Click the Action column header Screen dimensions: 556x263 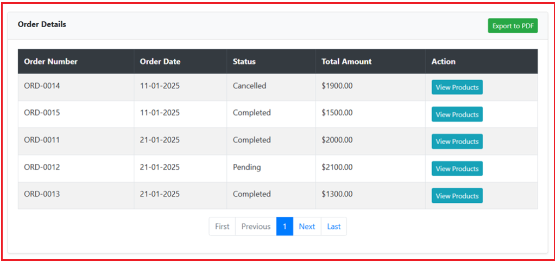444,62
